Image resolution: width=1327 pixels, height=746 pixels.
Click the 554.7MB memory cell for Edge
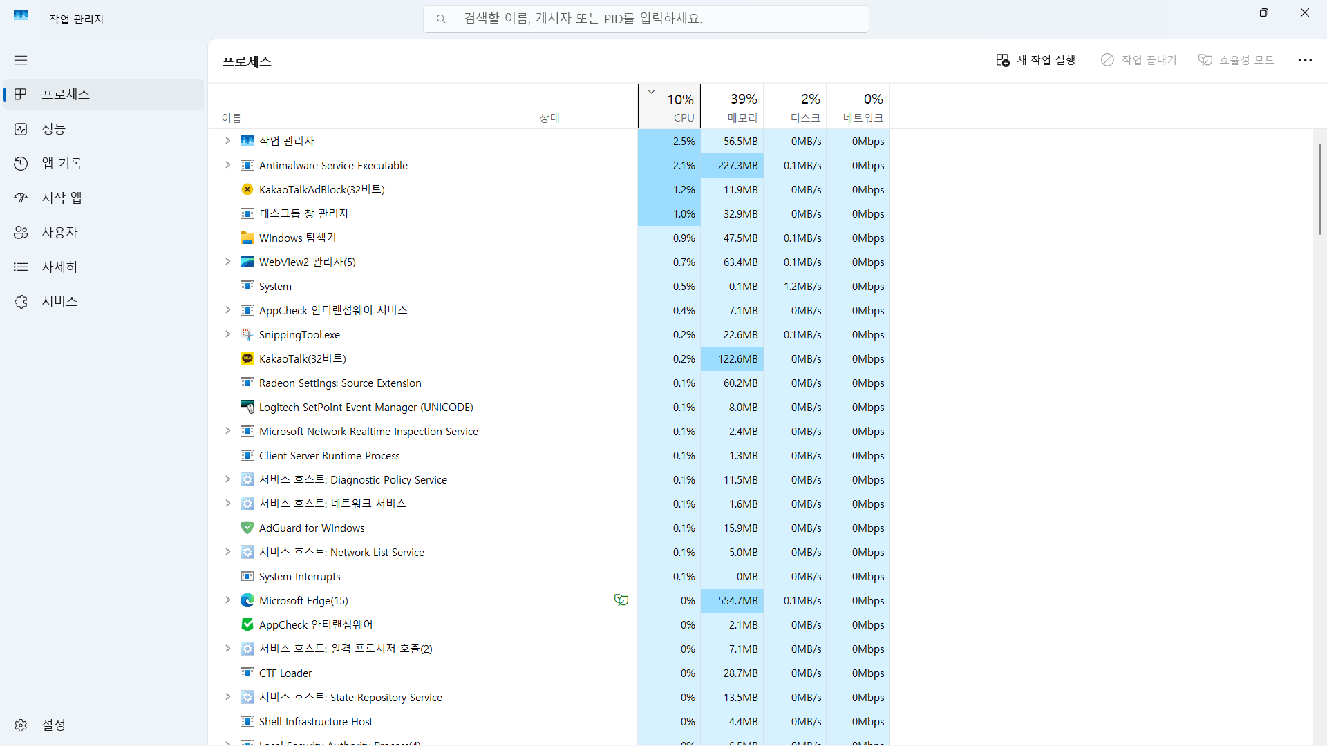coord(732,600)
